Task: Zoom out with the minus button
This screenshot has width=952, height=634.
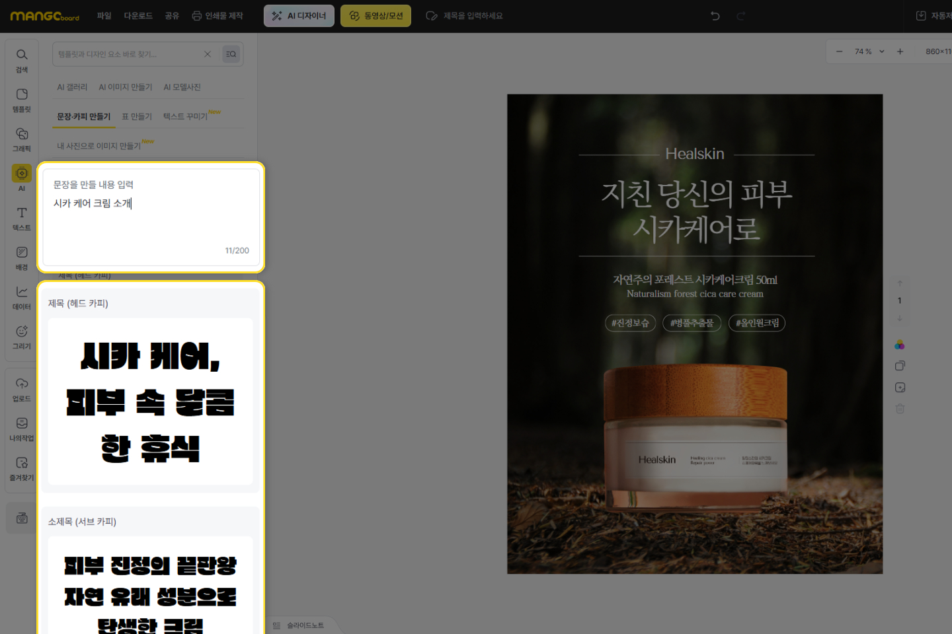Action: 839,52
